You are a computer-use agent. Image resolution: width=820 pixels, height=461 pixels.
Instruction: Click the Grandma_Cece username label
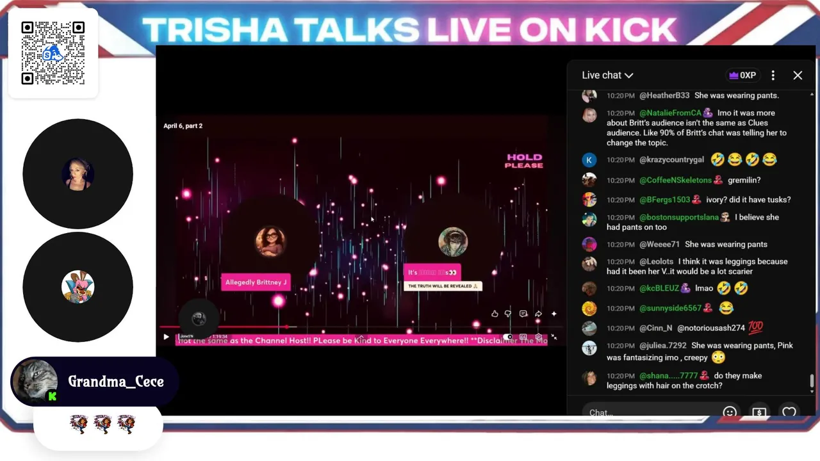click(116, 382)
